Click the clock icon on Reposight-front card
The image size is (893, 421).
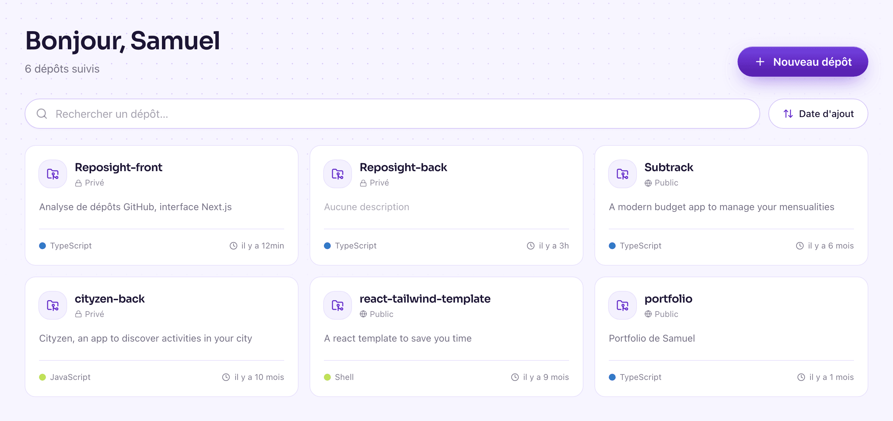tap(234, 246)
